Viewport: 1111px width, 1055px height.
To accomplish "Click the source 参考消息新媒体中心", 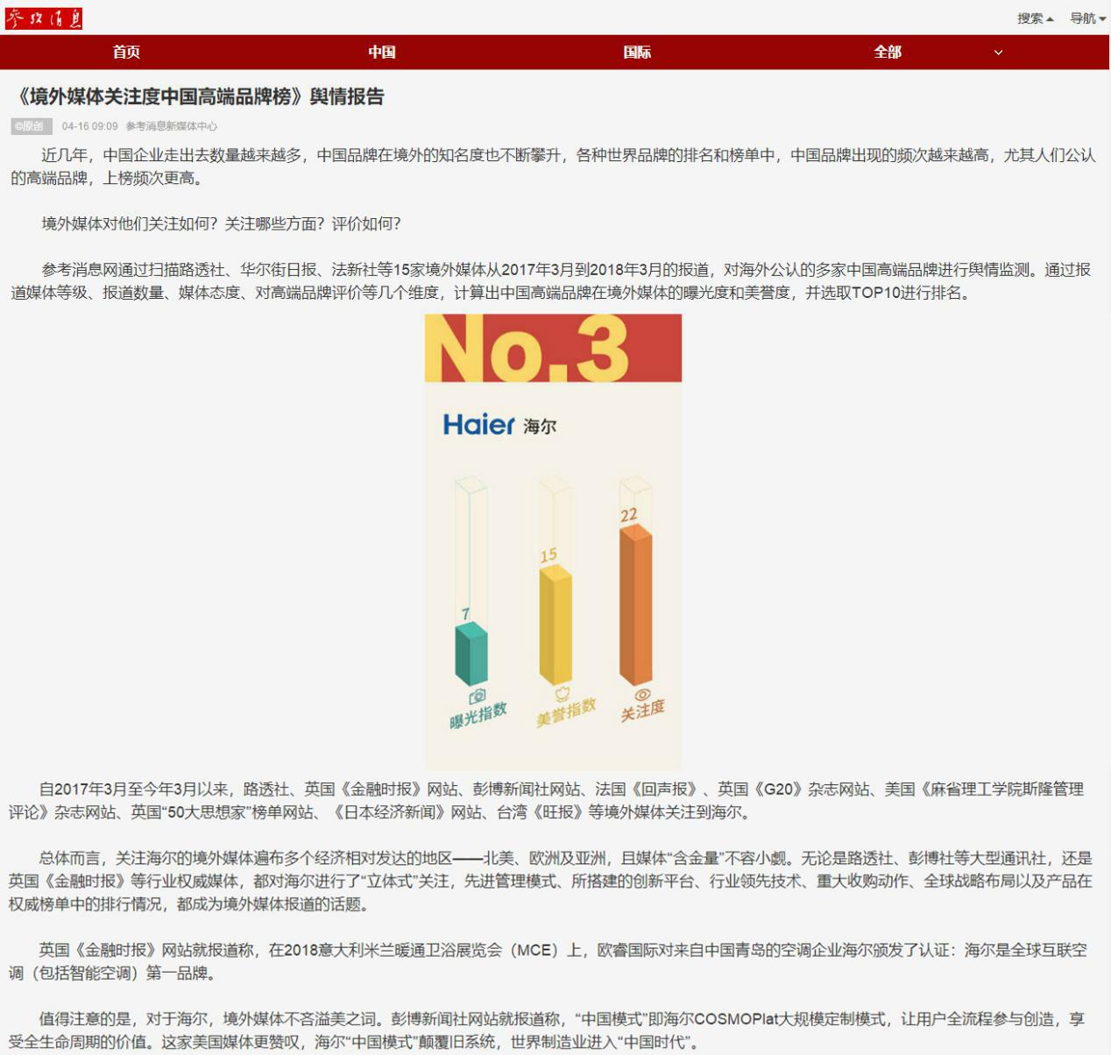I will (172, 126).
